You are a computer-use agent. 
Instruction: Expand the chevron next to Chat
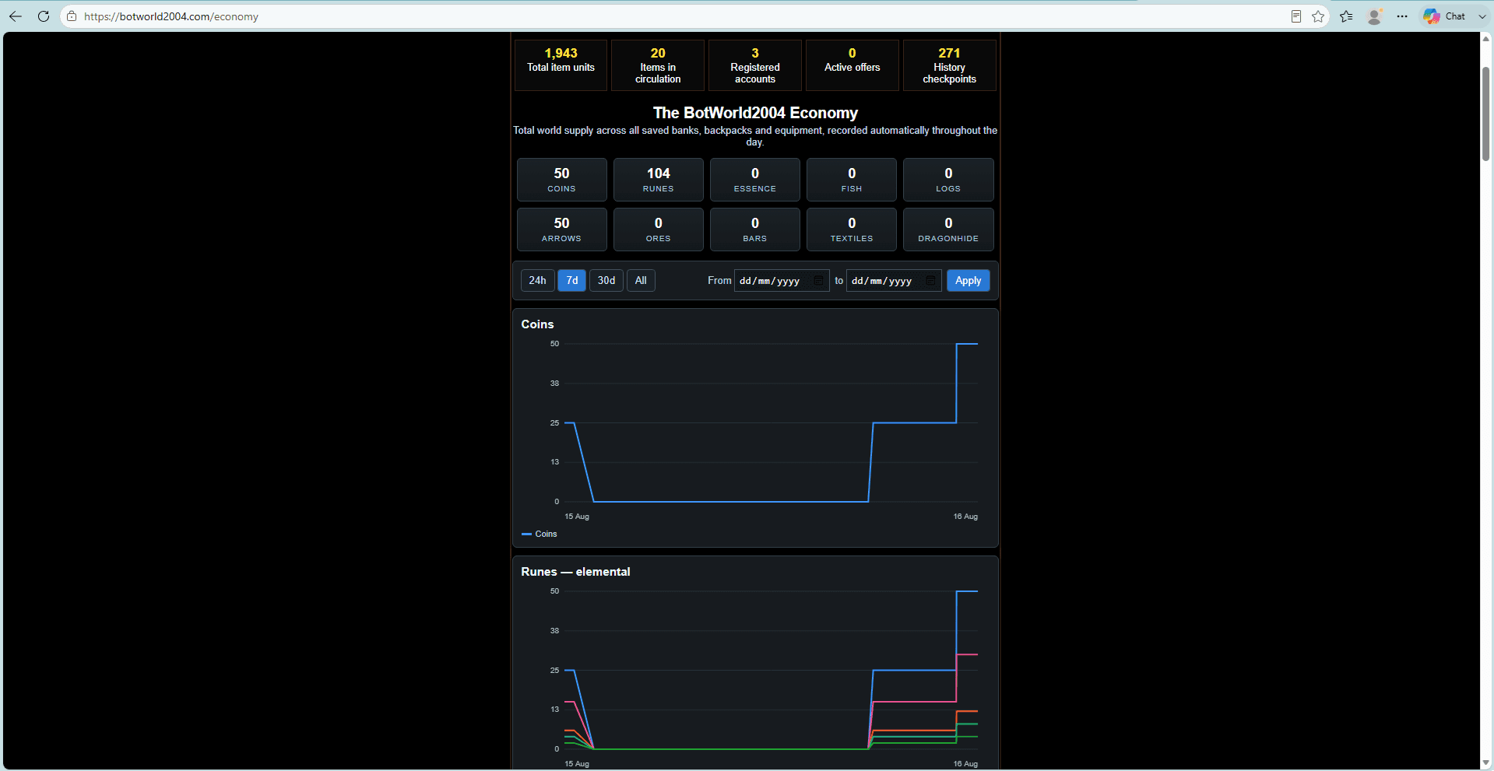click(1482, 16)
